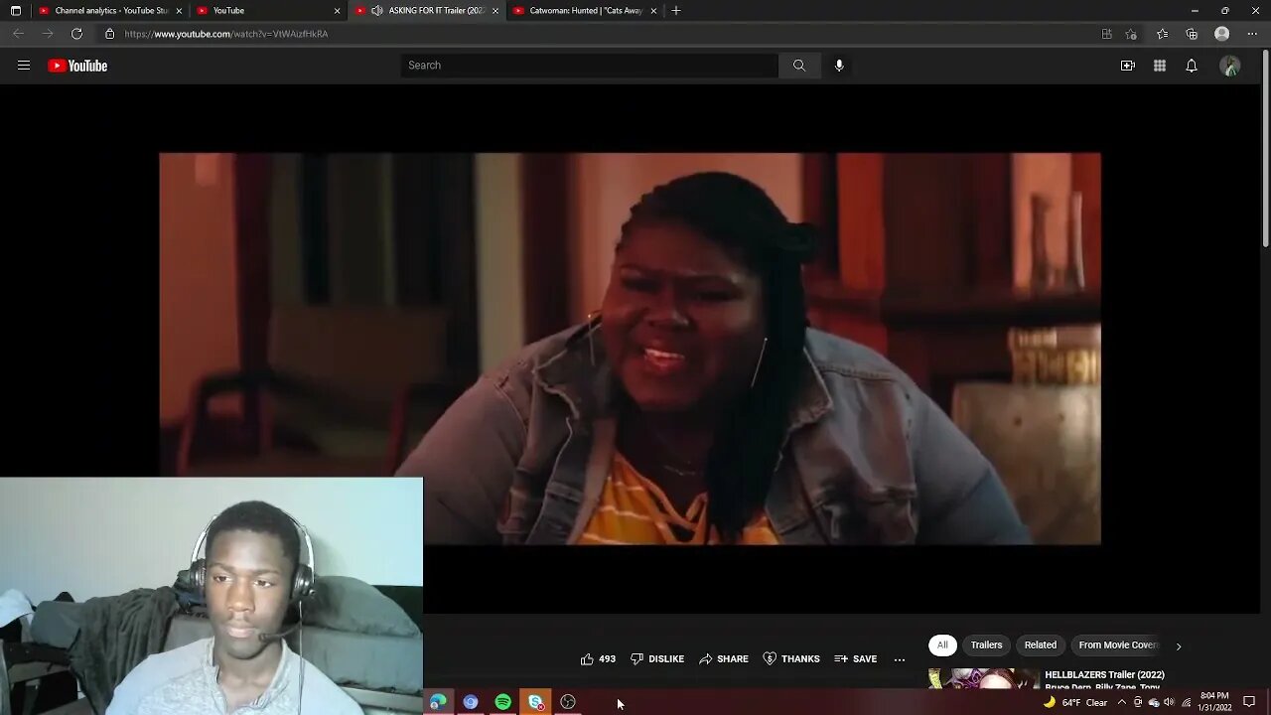The width and height of the screenshot is (1271, 715).
Task: Reload the page with browser refresh icon
Action: 76,34
